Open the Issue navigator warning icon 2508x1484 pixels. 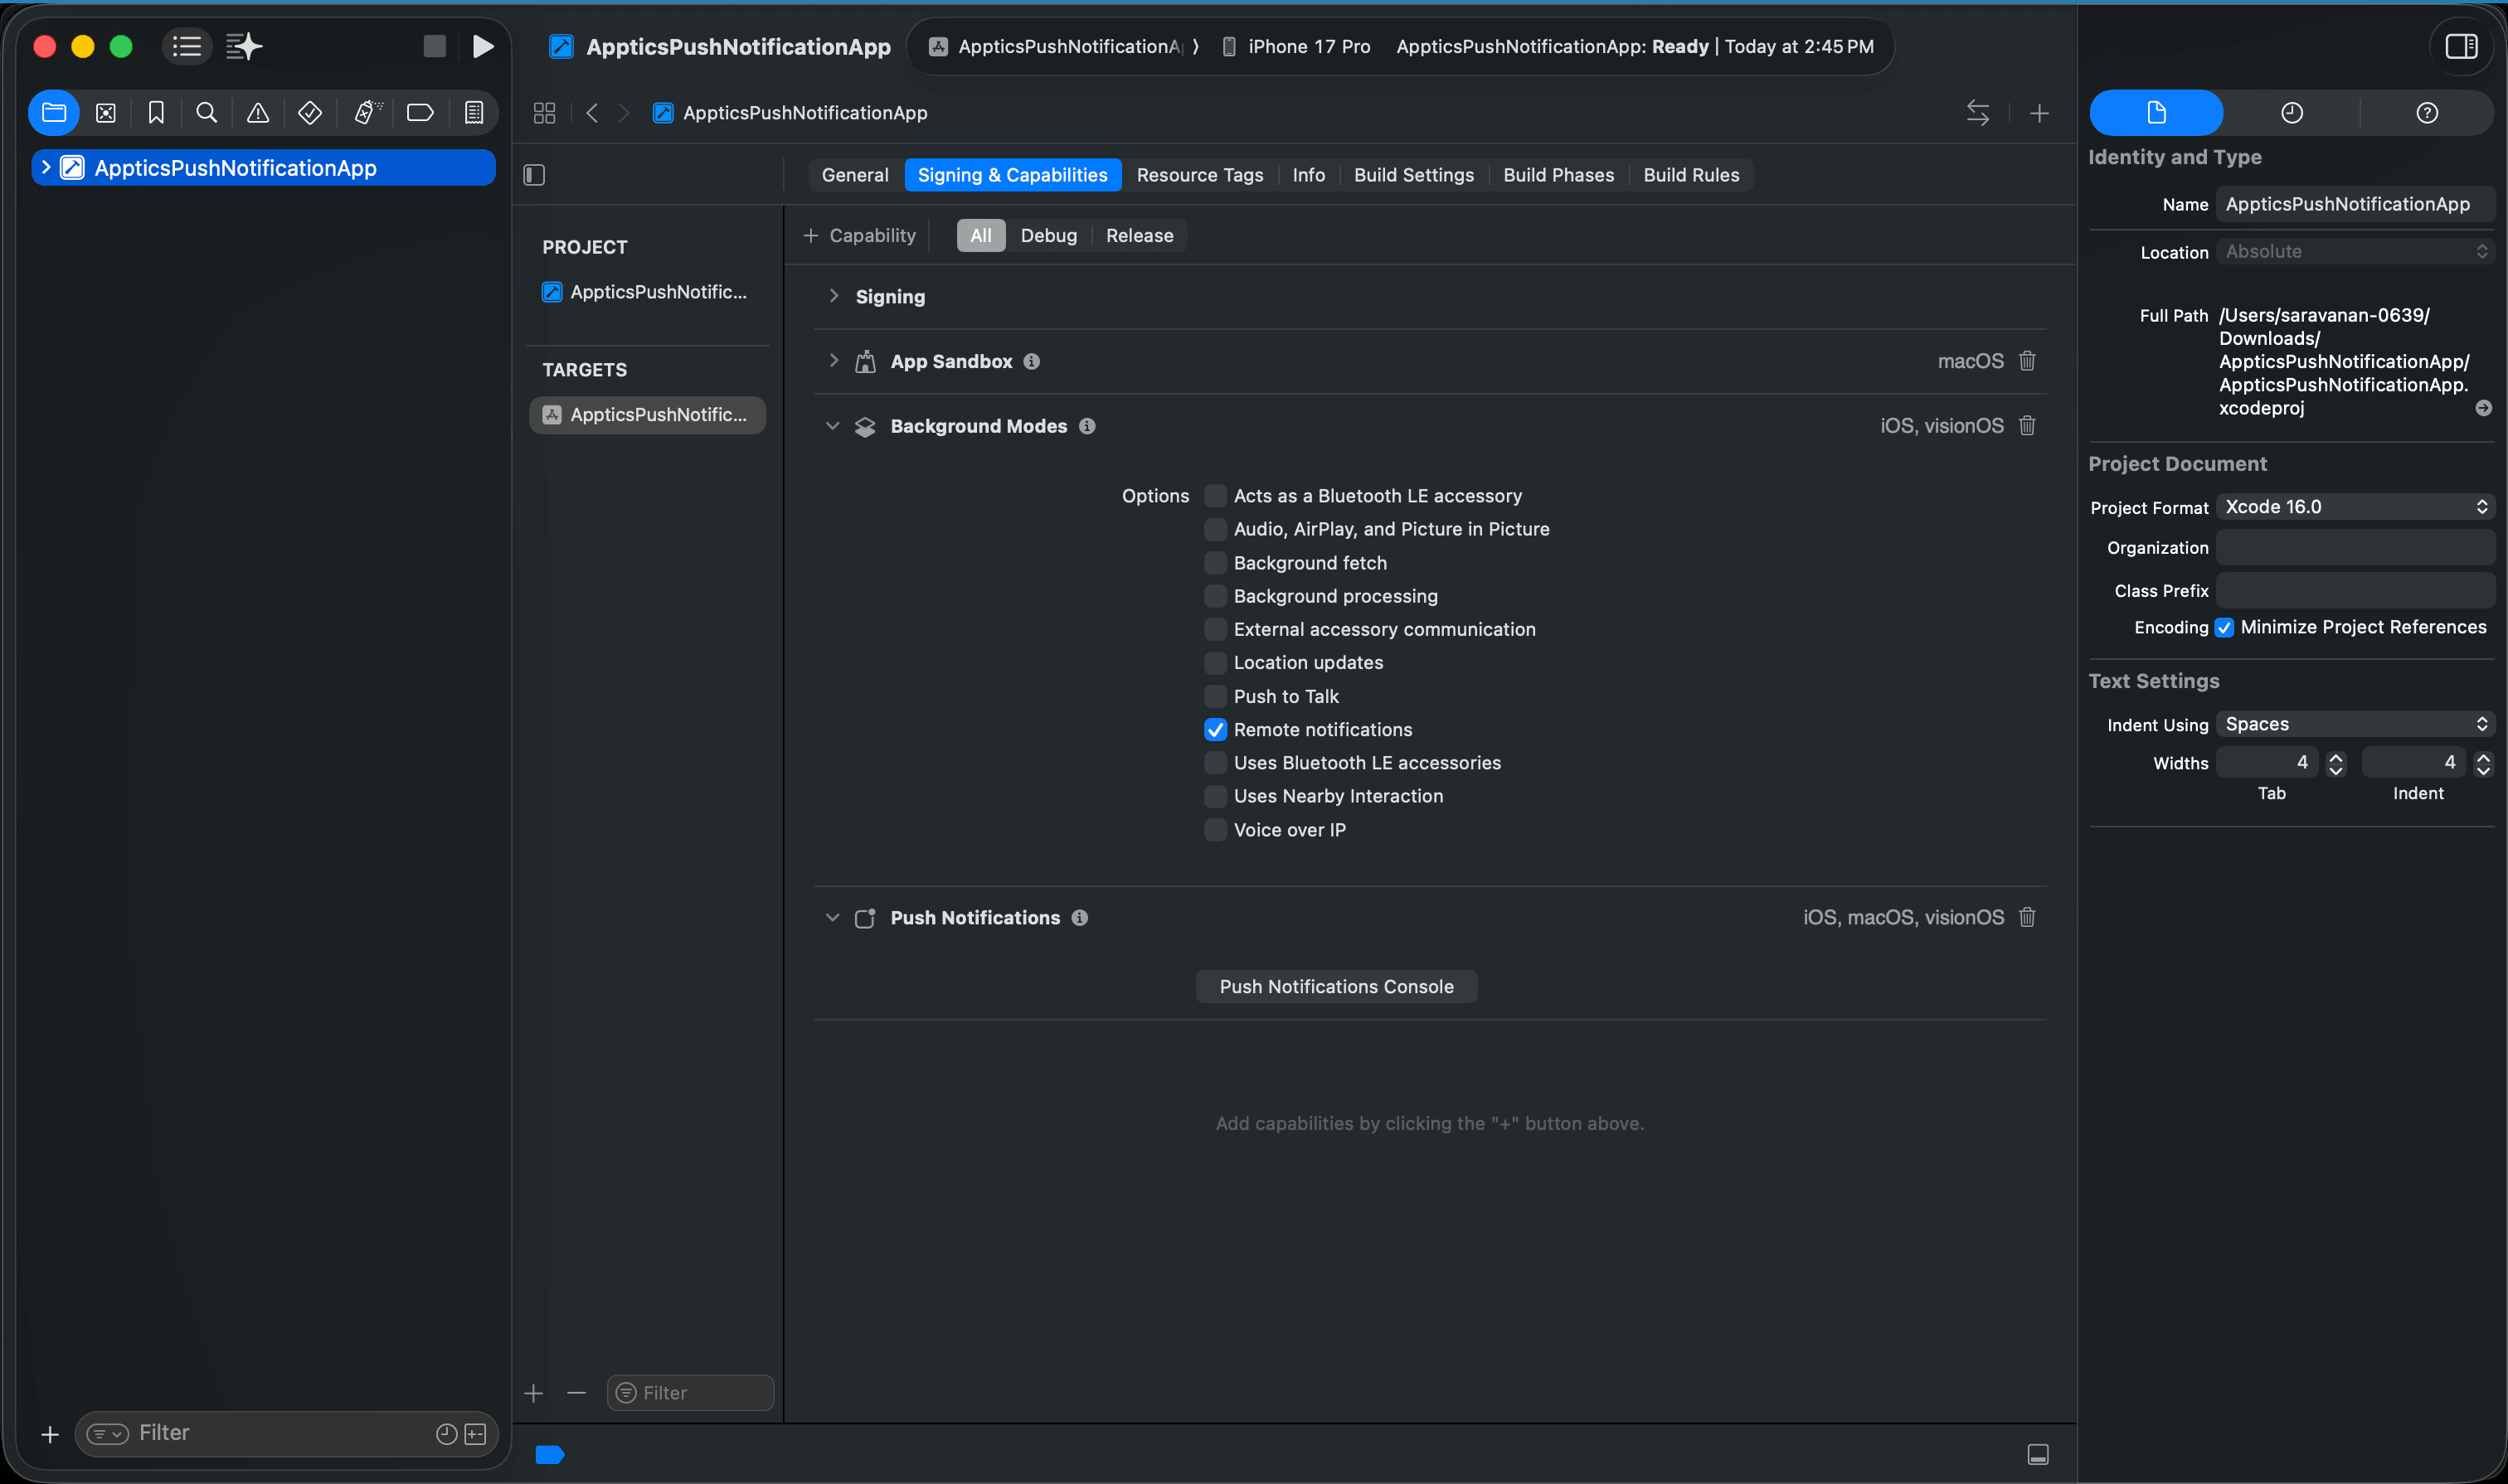257,113
